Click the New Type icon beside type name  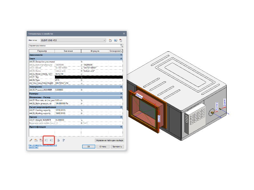[x=110, y=41]
